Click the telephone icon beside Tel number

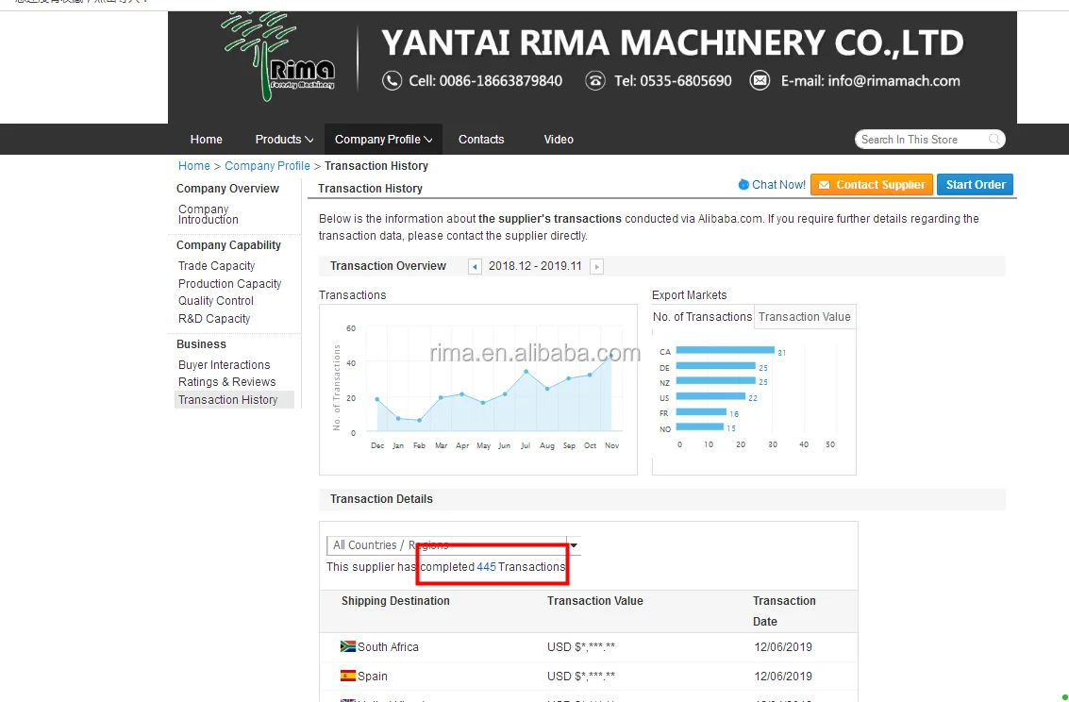click(x=594, y=81)
